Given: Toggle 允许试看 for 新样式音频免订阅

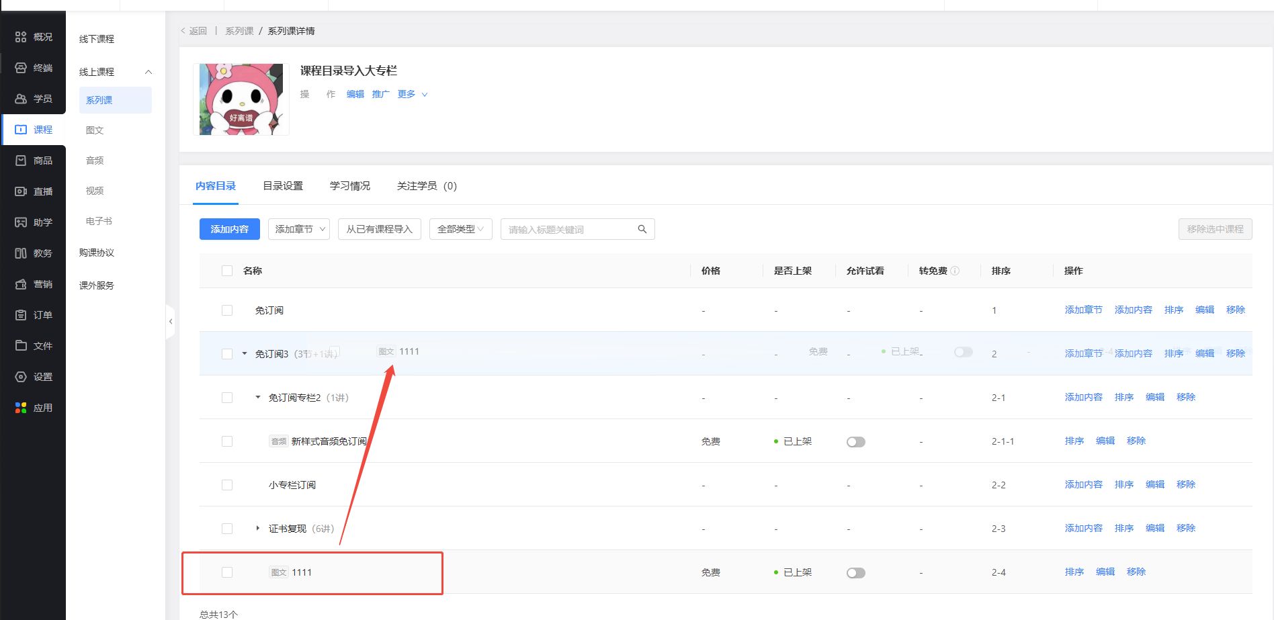Looking at the screenshot, I should [855, 442].
